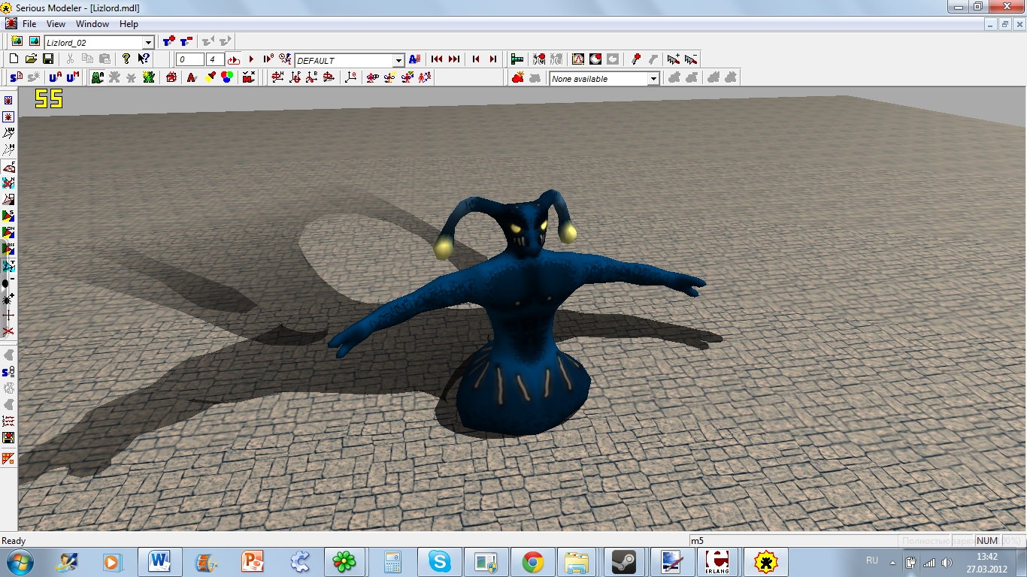Click the red M with cross icon
The width and height of the screenshot is (1027, 577).
point(250,77)
